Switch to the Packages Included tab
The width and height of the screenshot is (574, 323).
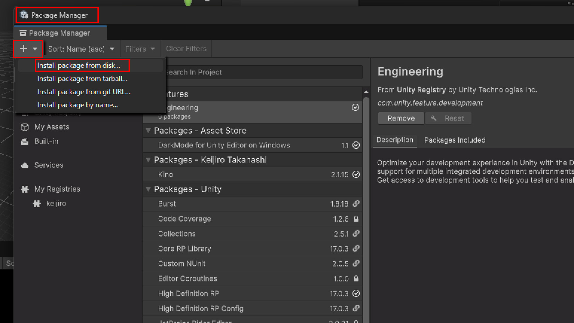pyautogui.click(x=455, y=140)
